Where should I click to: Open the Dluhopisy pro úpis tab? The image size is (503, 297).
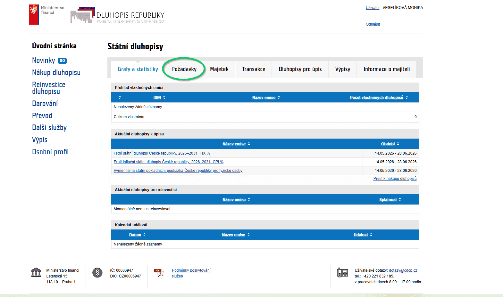[x=300, y=69]
